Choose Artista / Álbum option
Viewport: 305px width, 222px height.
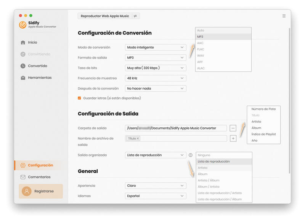pyautogui.click(x=224, y=180)
